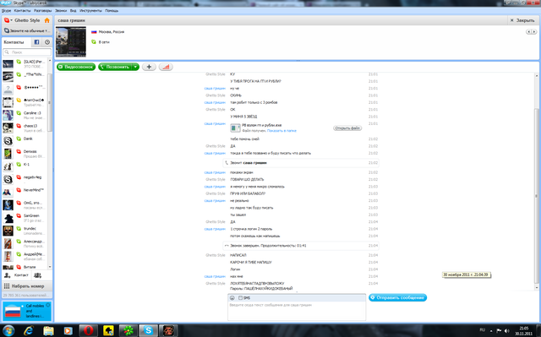541x337 pixels.
Task: Open Facebook contacts tab icon
Action: pos(36,42)
